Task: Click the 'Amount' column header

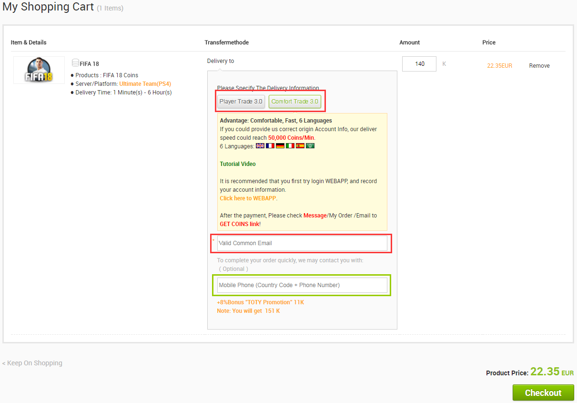Action: pos(410,42)
